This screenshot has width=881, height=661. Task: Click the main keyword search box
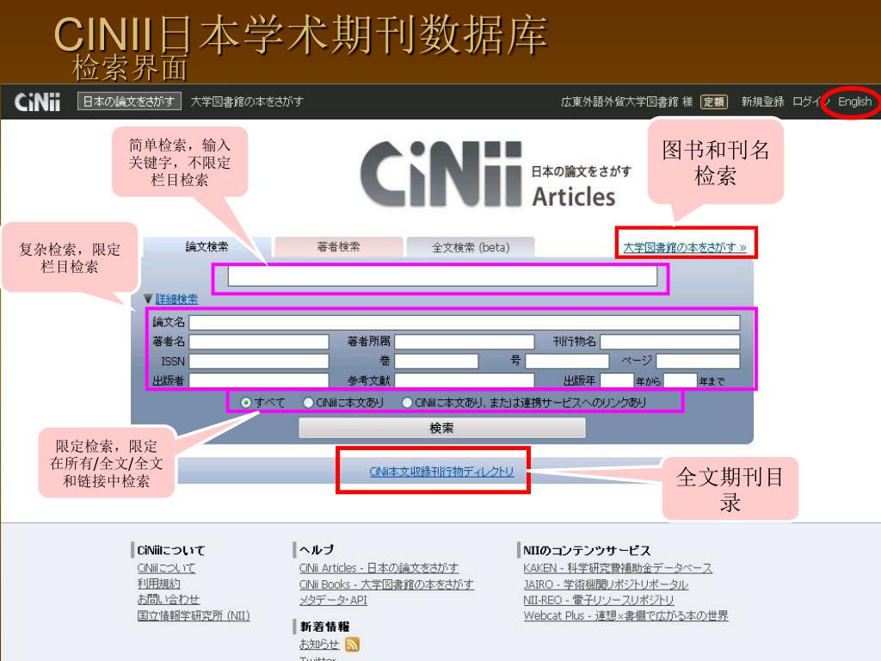(x=442, y=276)
